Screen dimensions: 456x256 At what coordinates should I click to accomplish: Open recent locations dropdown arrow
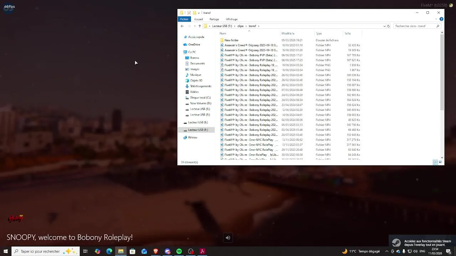pos(195,26)
